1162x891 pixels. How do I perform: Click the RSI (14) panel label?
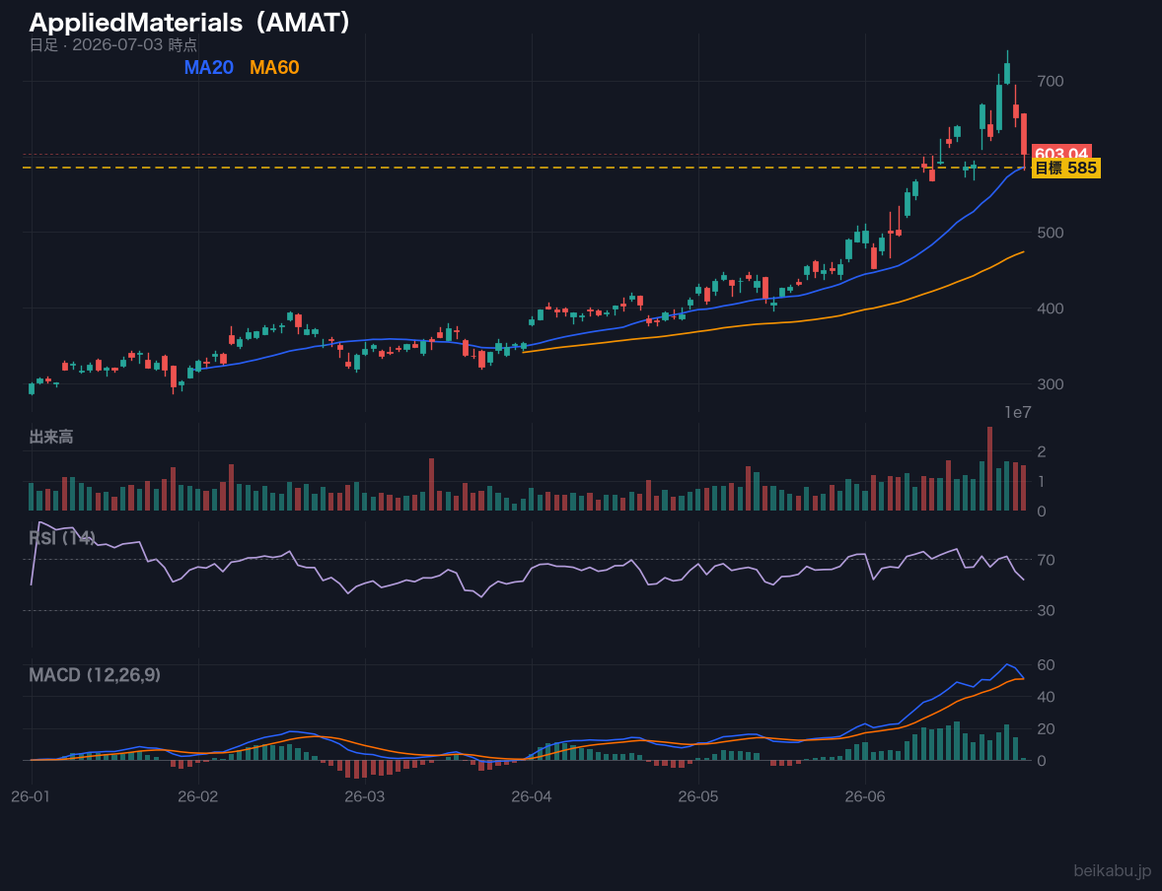(62, 538)
